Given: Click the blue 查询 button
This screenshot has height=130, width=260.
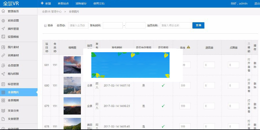Looking at the screenshot, I should pos(198,25).
